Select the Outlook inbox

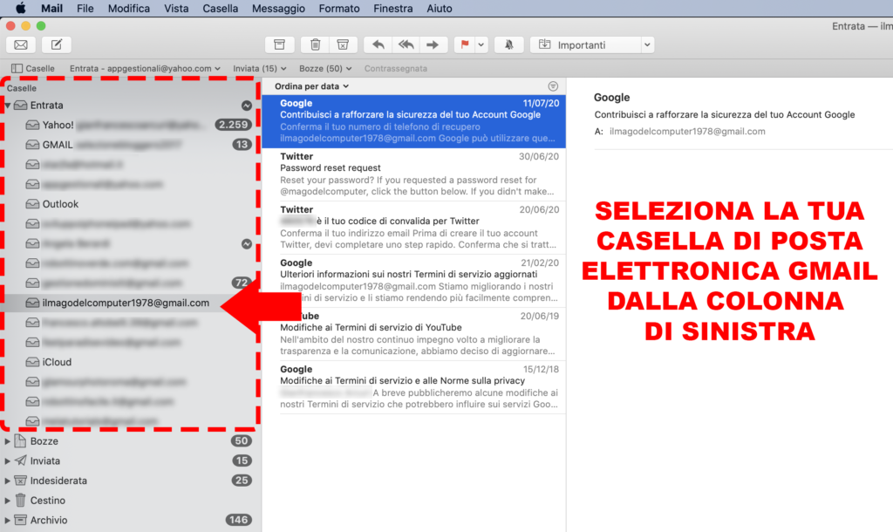tap(129, 204)
